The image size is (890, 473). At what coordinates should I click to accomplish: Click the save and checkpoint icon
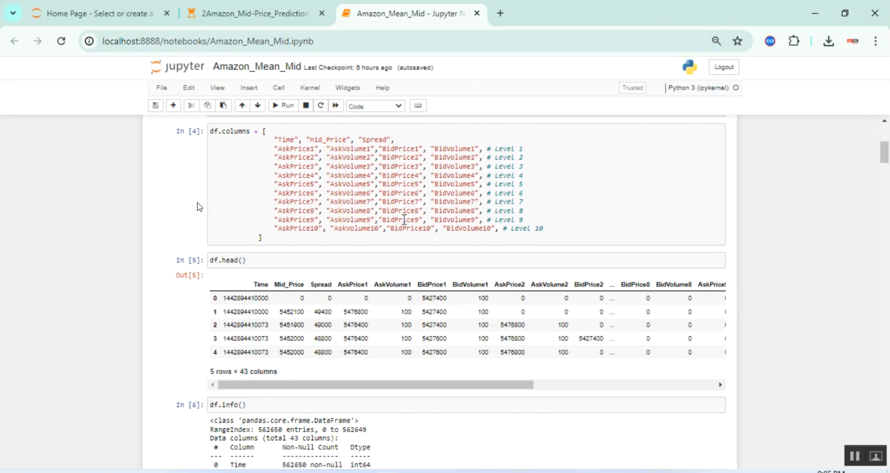pyautogui.click(x=155, y=106)
